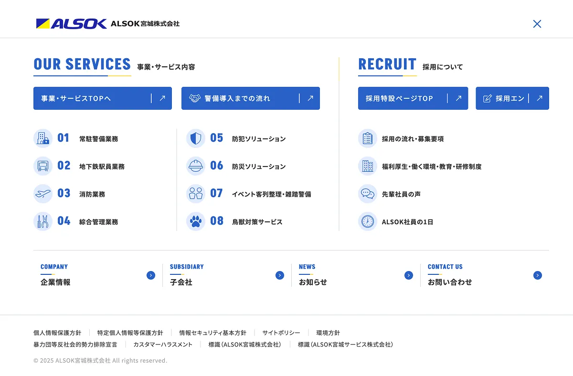Open 情報セキュリティ基本方針 footer link
The width and height of the screenshot is (573, 376).
(x=213, y=333)
